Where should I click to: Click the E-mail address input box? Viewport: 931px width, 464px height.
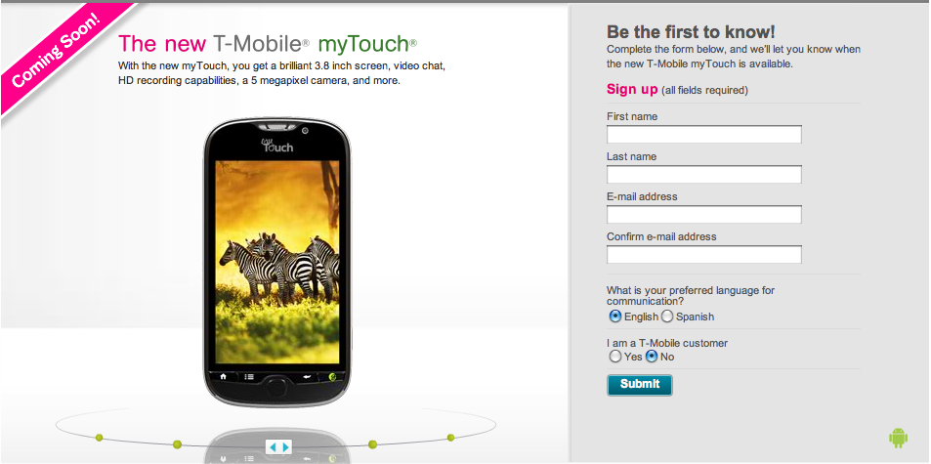(704, 214)
